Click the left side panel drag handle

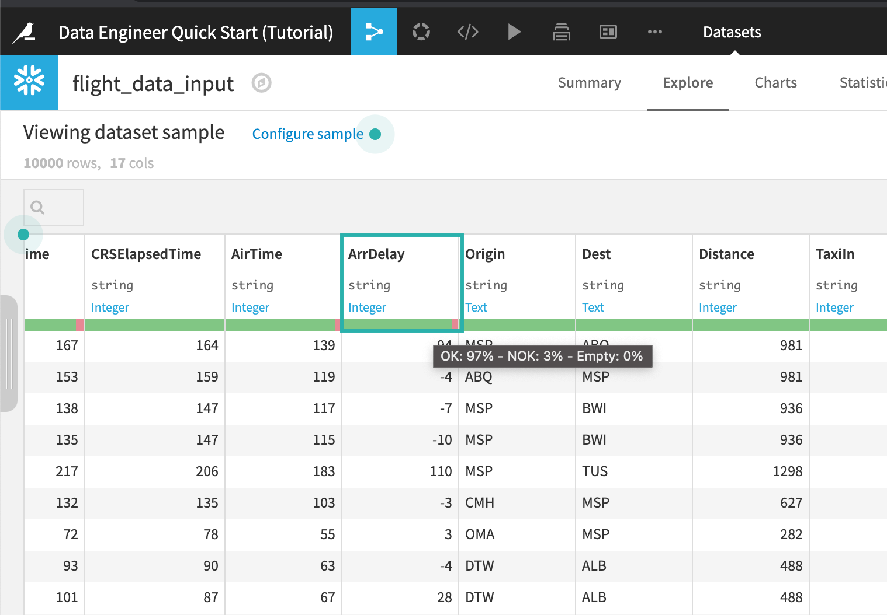(9, 354)
